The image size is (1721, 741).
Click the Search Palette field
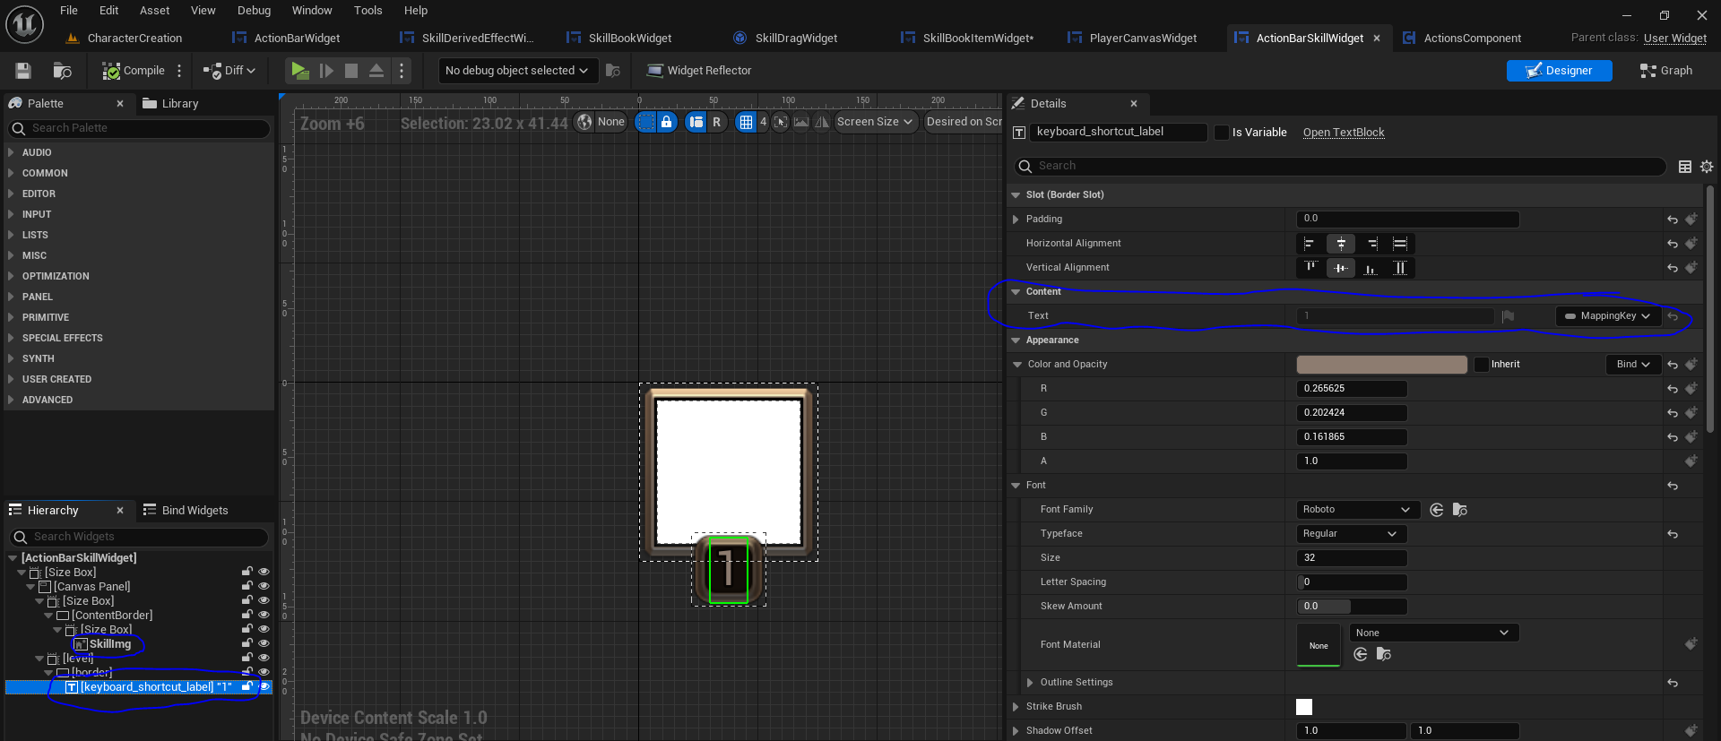(x=140, y=129)
